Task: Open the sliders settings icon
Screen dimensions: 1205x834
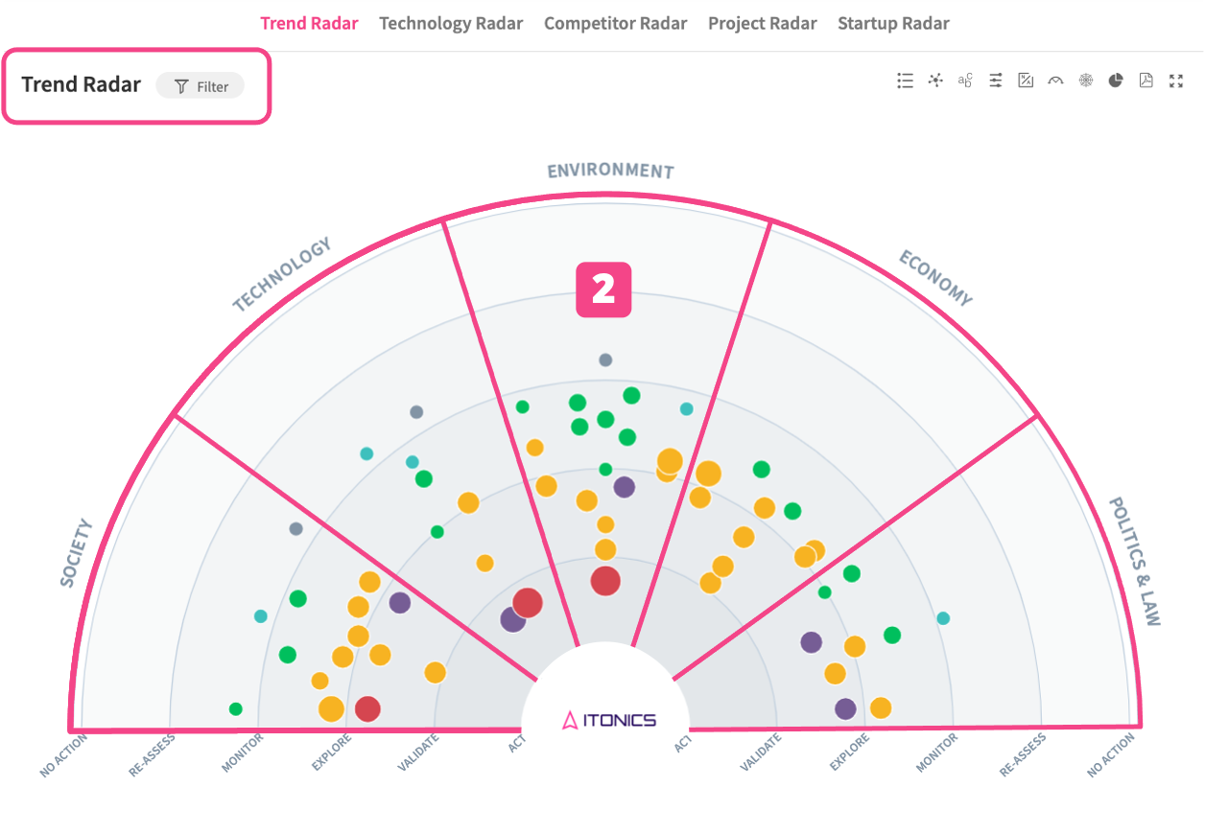Action: coord(996,81)
